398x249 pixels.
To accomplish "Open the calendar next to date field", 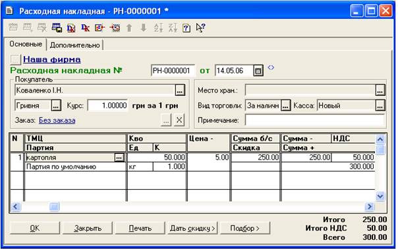I will 258,70.
